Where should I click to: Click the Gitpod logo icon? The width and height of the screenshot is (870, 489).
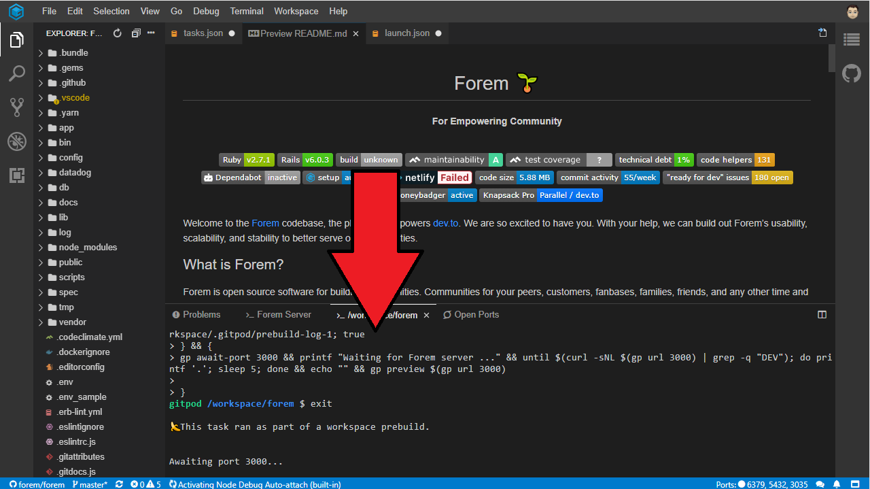pyautogui.click(x=16, y=12)
